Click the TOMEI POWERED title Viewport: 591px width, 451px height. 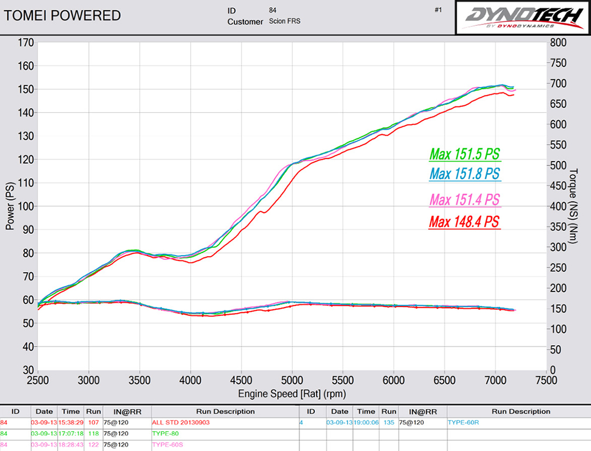62,16
